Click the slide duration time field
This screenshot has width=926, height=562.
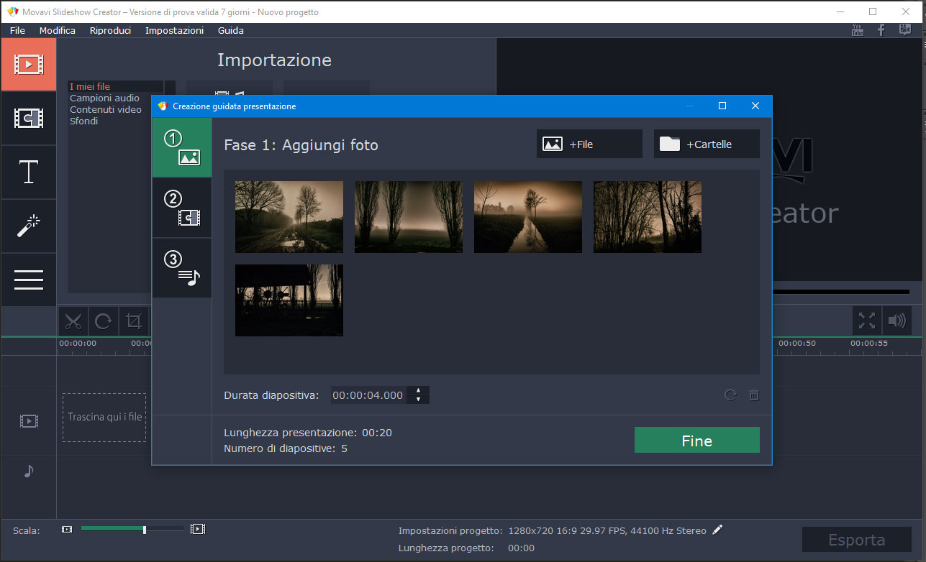pyautogui.click(x=368, y=395)
